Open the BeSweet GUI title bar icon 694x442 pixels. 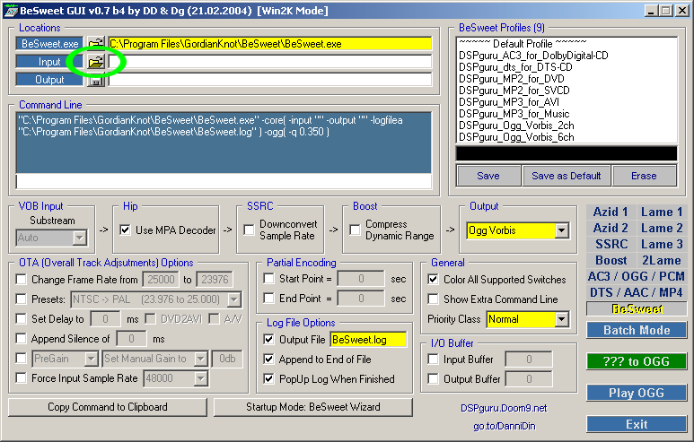pos(11,11)
